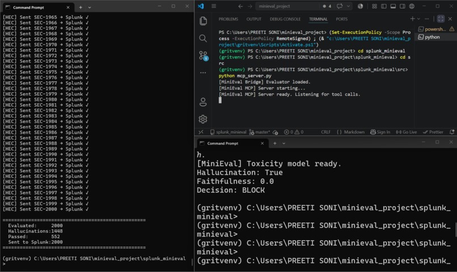Click "Hallucinations:1448" summary line
This screenshot has height=272, width=457.
35,231
